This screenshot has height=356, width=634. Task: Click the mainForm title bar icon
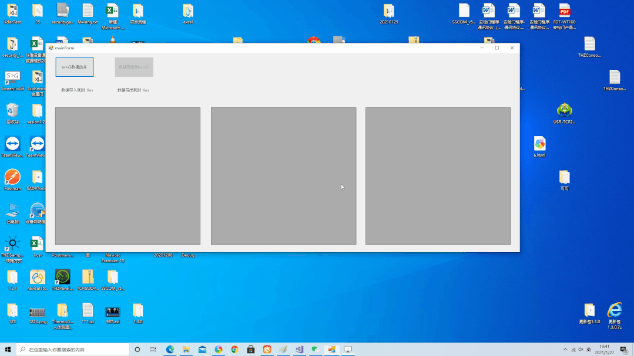51,48
